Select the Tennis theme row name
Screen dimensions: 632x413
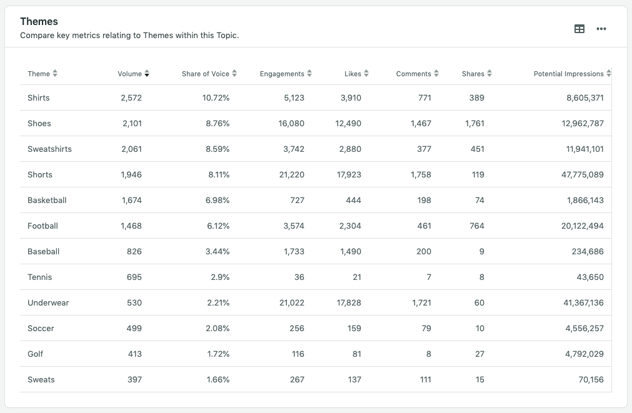pyautogui.click(x=39, y=277)
